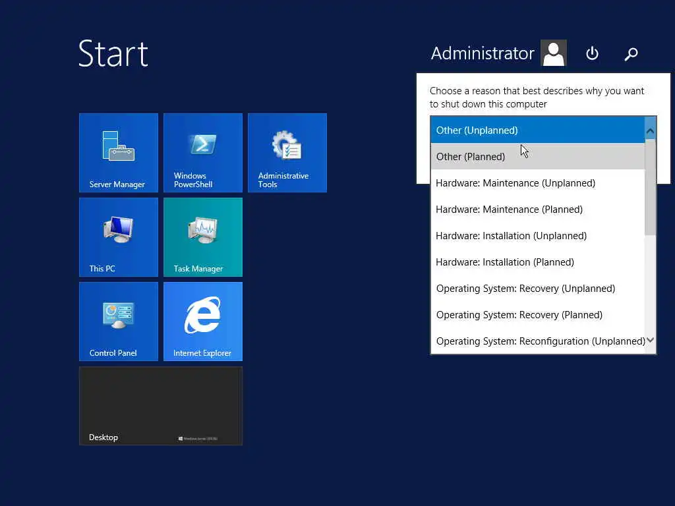675x506 pixels.
Task: Choose Other (Planned) from list
Action: tap(537, 156)
